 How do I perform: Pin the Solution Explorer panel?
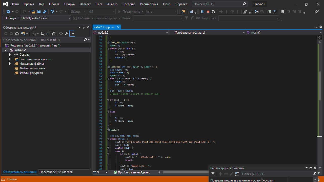coord(84,27)
